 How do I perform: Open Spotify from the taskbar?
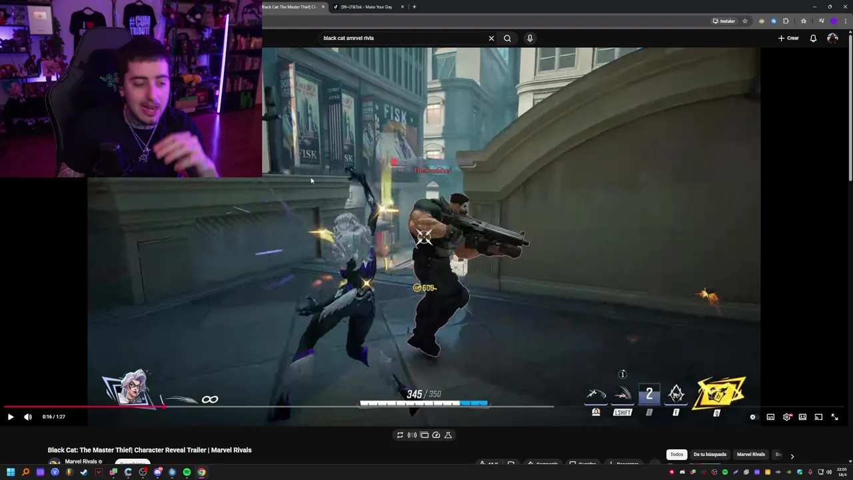point(187,472)
